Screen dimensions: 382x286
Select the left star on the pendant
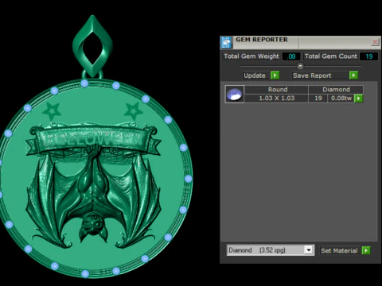[52, 111]
